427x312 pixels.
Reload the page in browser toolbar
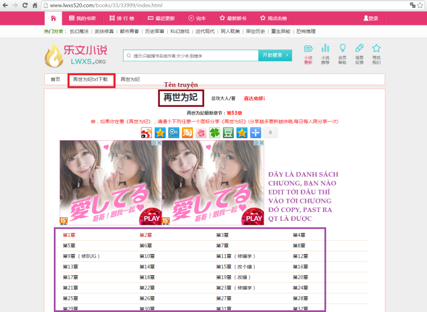tap(25, 5)
